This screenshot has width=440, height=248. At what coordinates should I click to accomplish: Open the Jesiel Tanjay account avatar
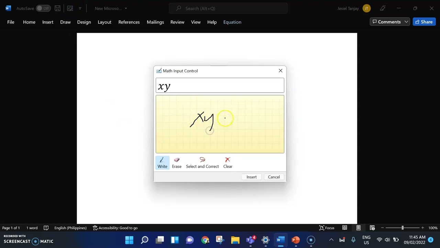click(x=366, y=8)
